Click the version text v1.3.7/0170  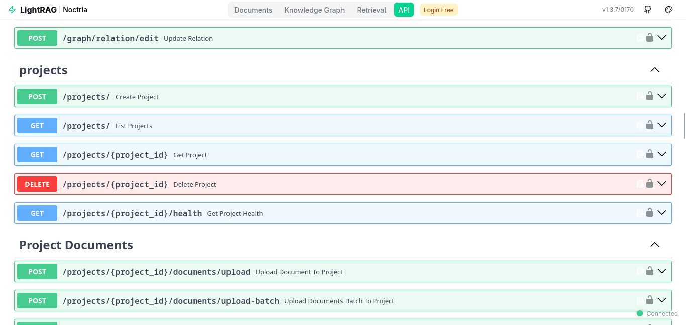pos(618,10)
